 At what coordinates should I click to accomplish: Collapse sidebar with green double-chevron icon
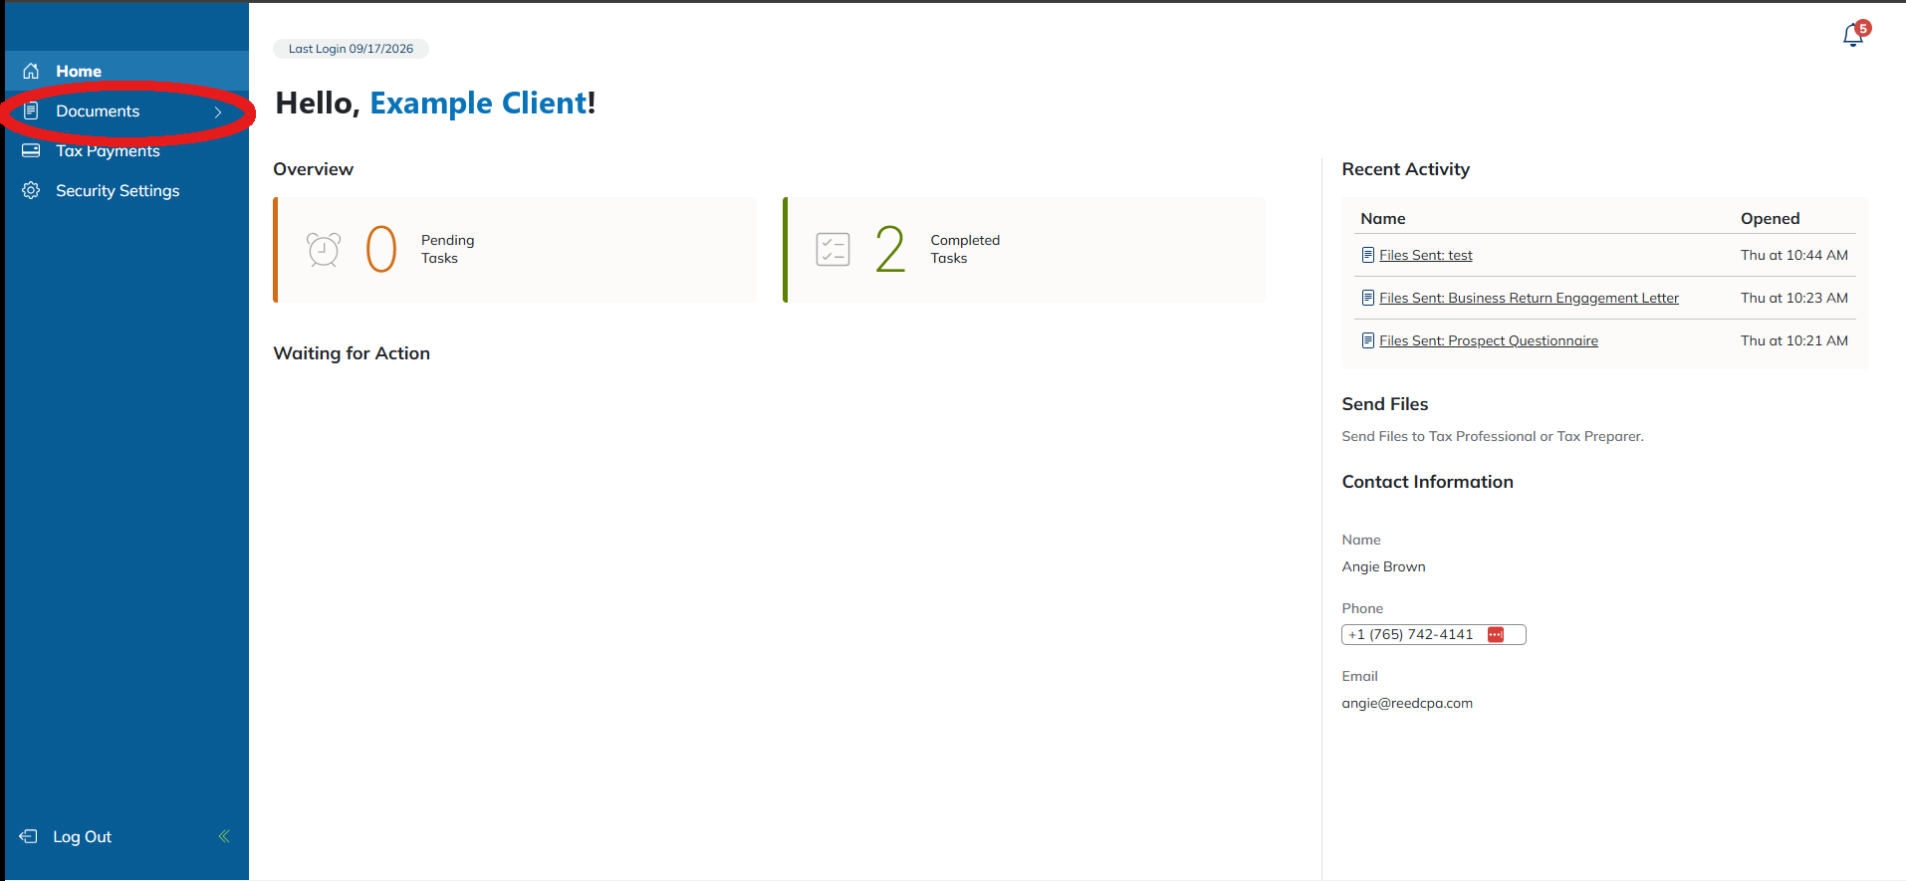tap(224, 836)
